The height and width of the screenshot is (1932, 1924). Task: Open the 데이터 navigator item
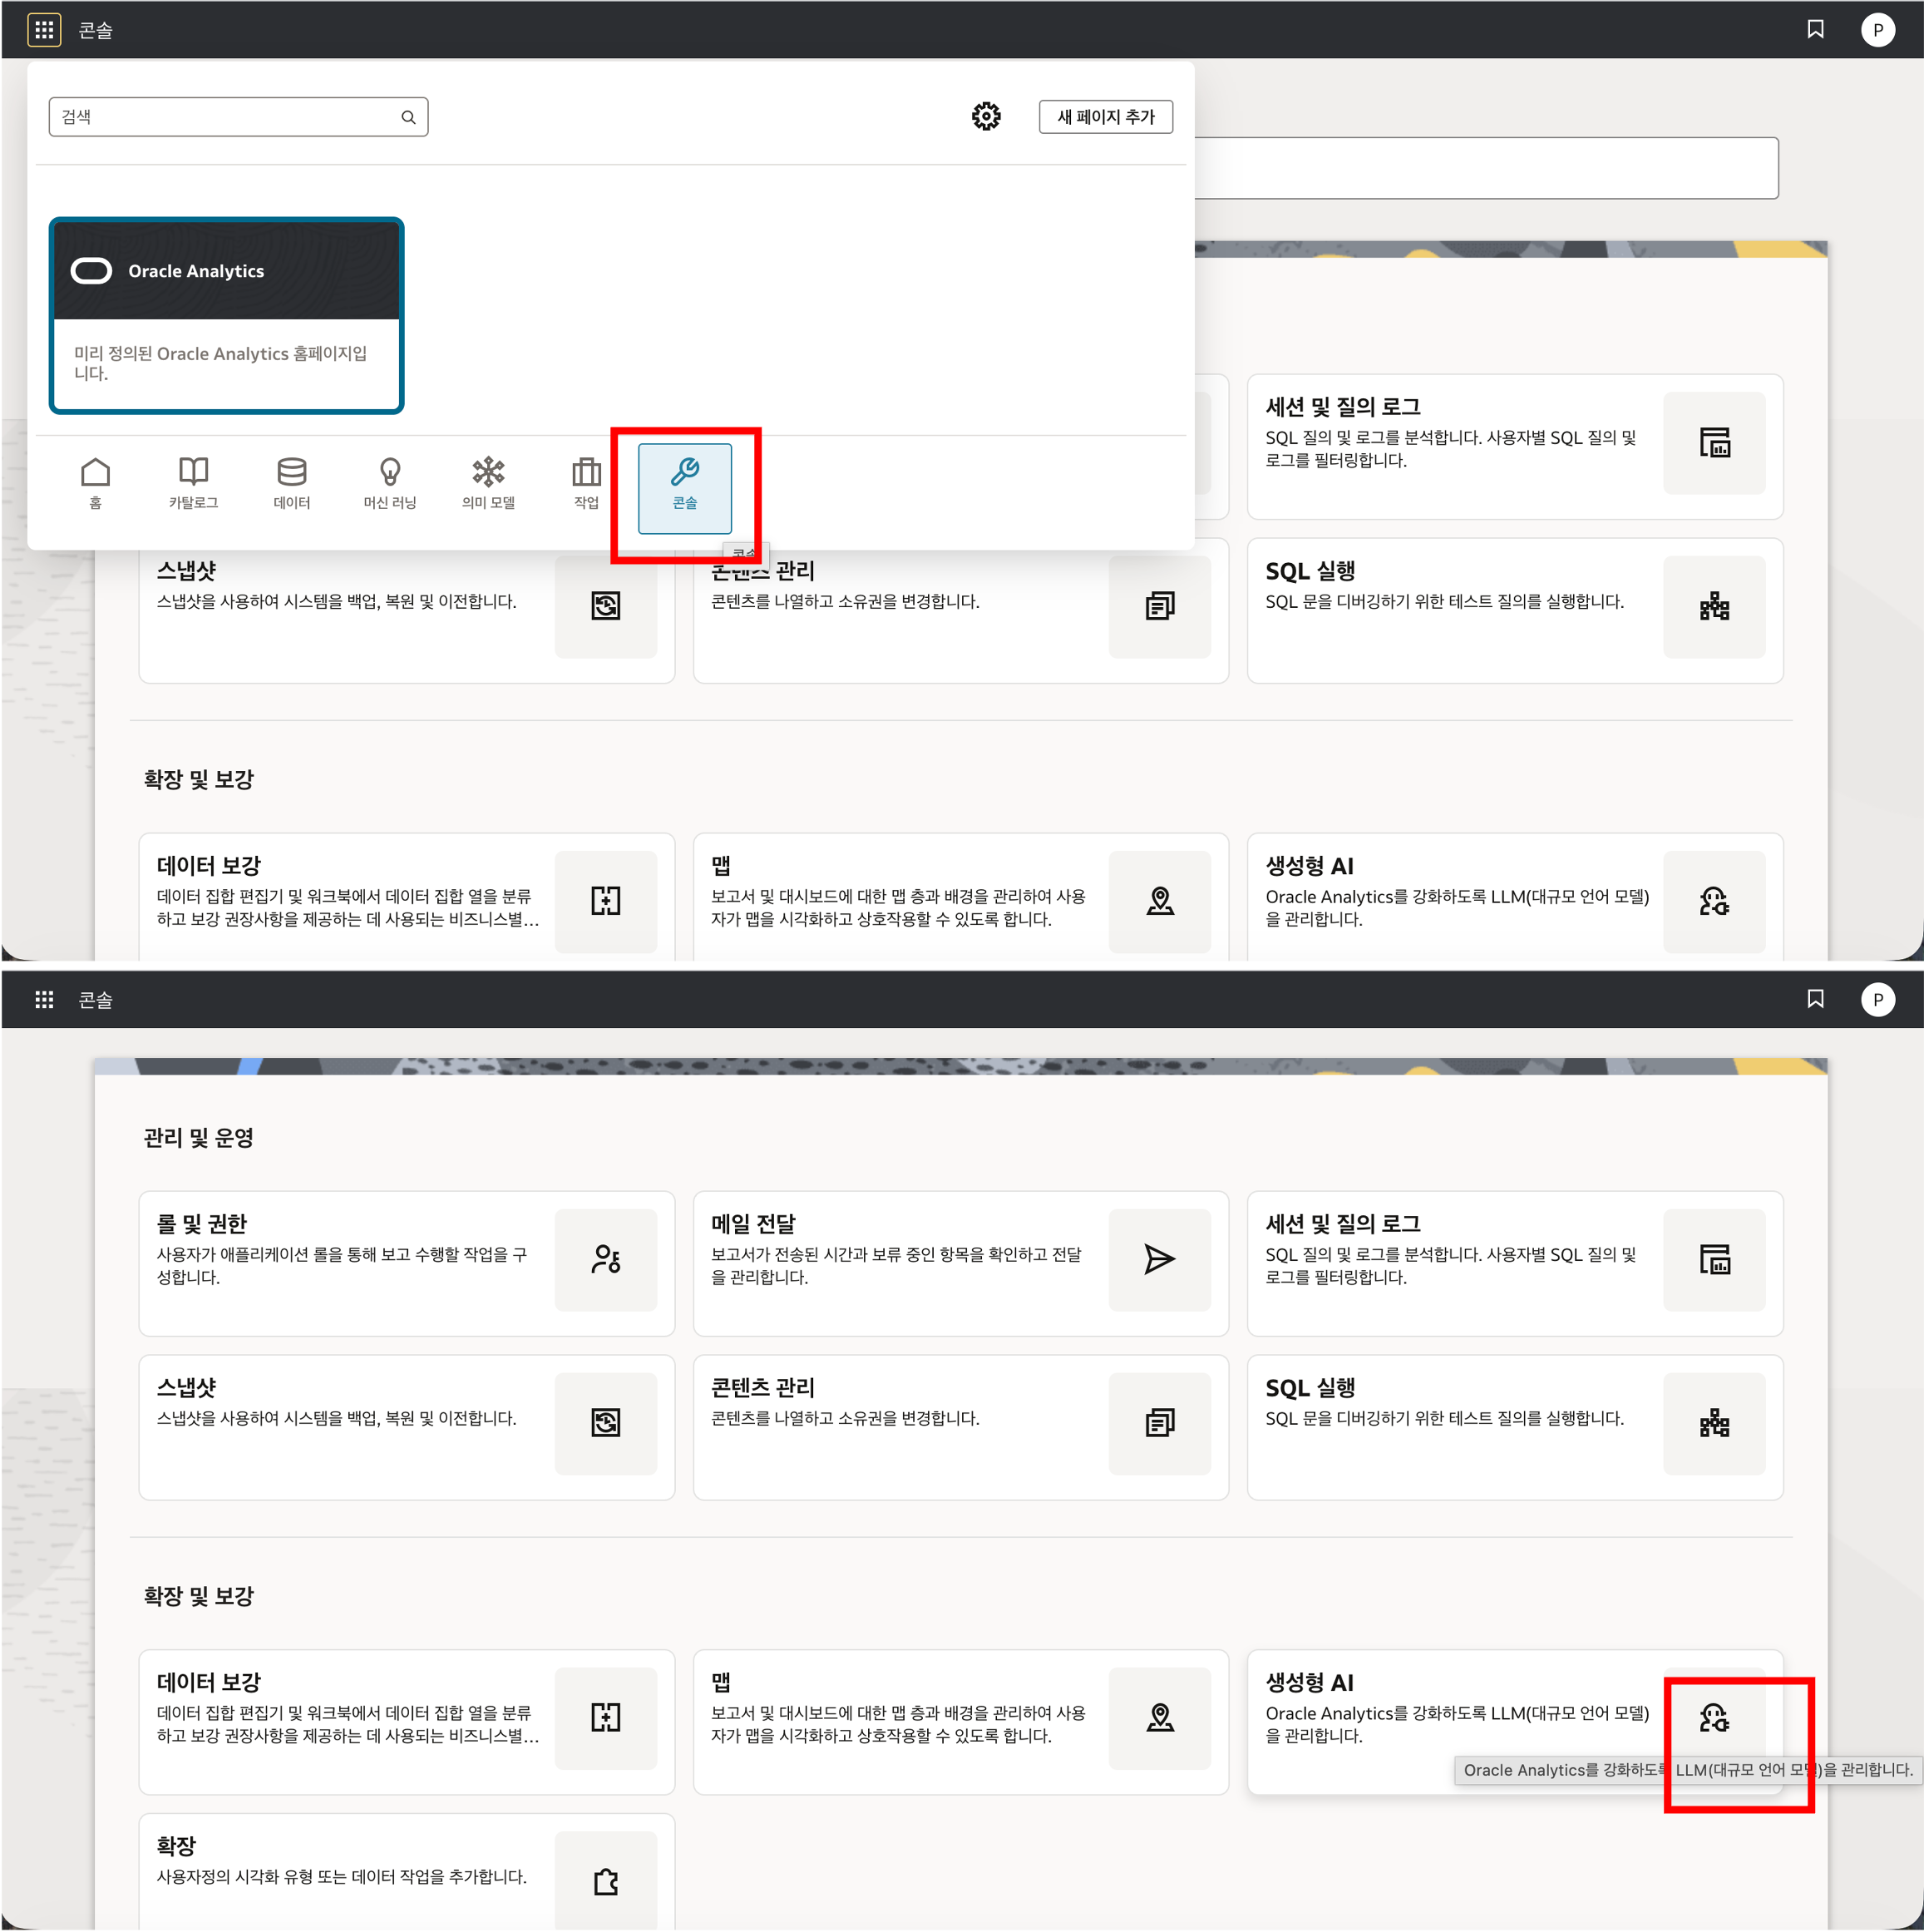coord(291,484)
